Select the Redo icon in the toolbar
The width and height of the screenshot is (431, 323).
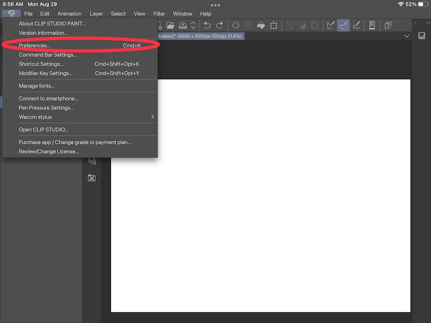(x=219, y=25)
